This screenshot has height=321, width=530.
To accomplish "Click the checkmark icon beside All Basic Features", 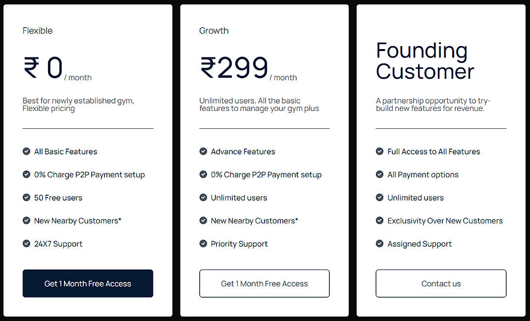I will click(26, 152).
